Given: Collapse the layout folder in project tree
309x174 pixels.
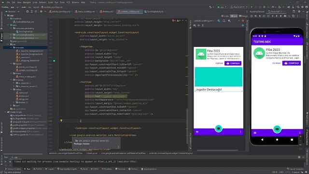Looking at the screenshot, I should tap(11, 64).
